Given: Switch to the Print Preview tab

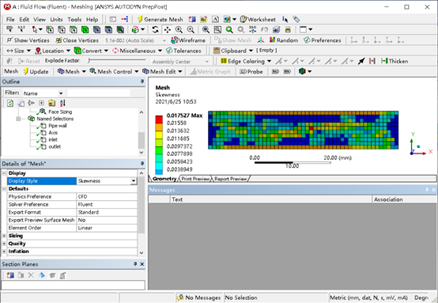Looking at the screenshot, I should tap(195, 179).
